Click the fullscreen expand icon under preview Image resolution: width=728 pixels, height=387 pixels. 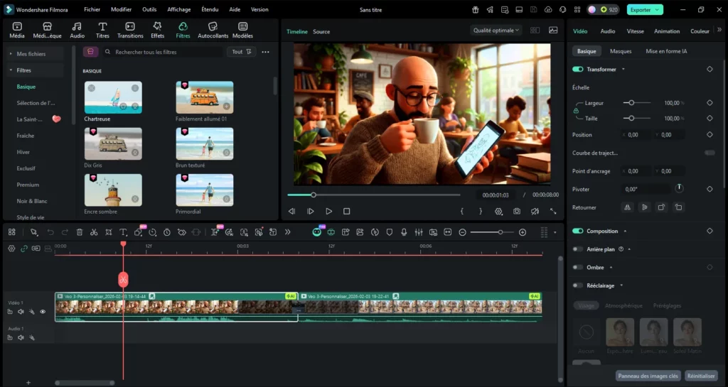point(553,212)
